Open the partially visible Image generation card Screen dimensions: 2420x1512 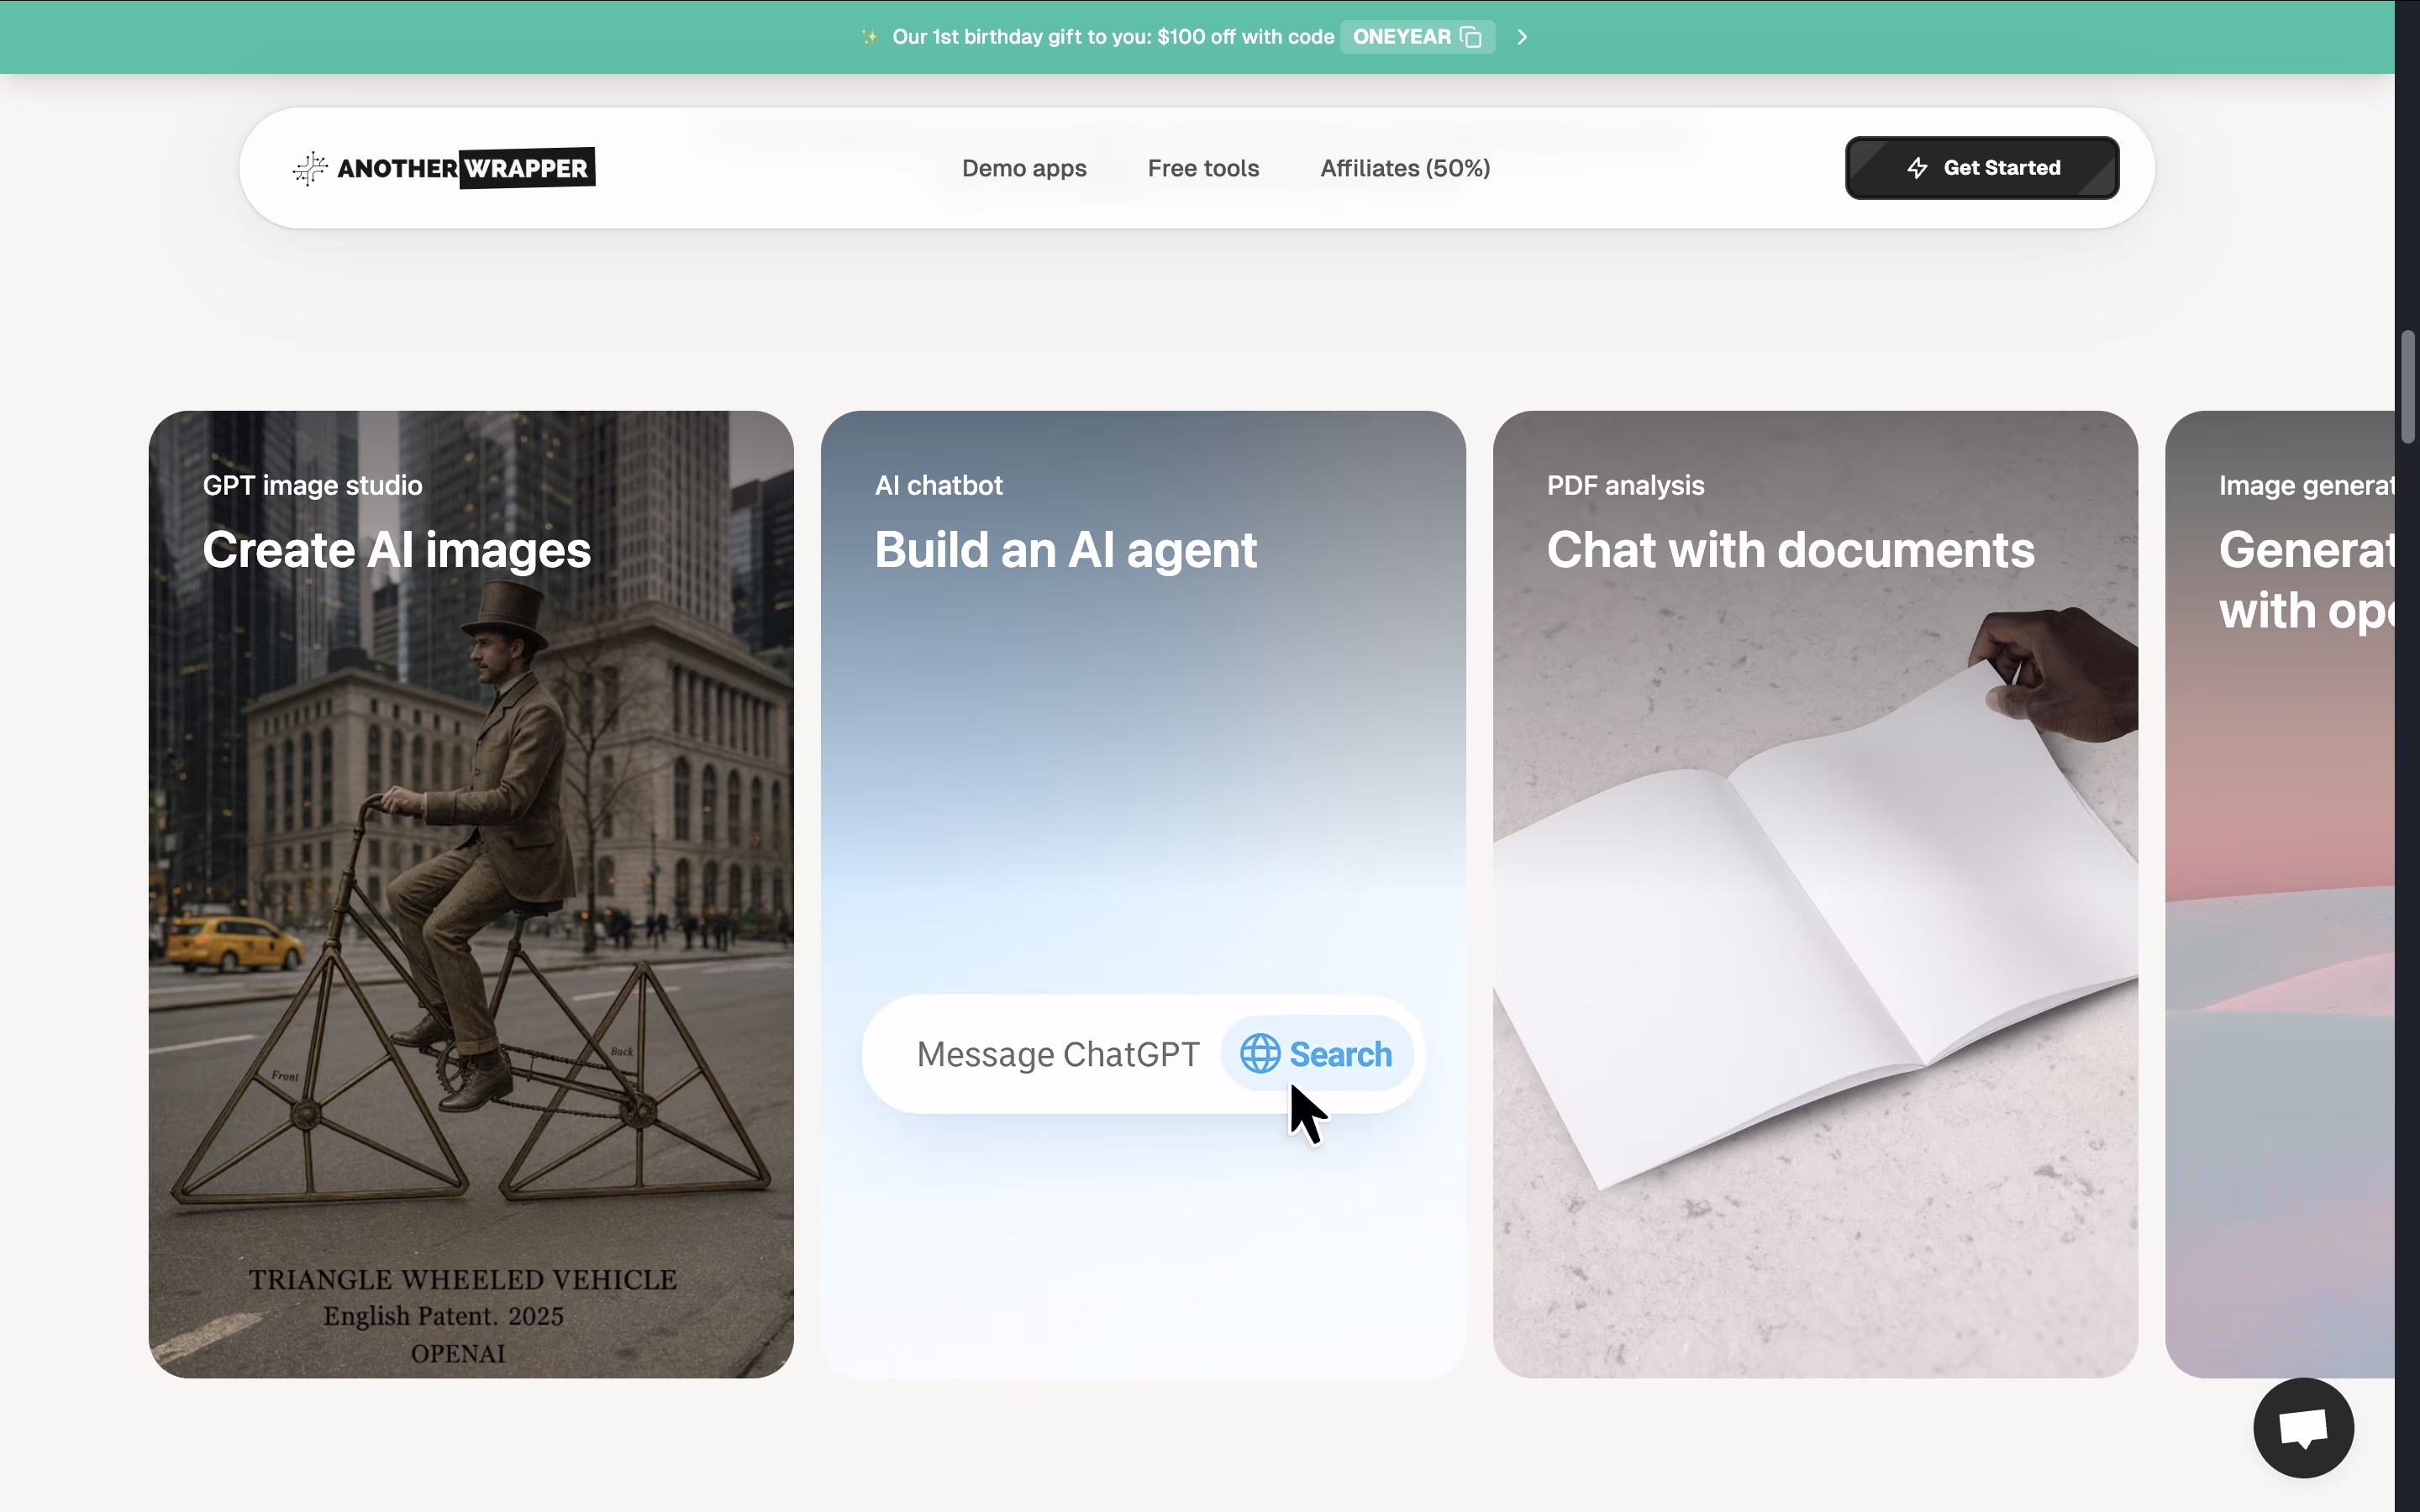click(2280, 894)
